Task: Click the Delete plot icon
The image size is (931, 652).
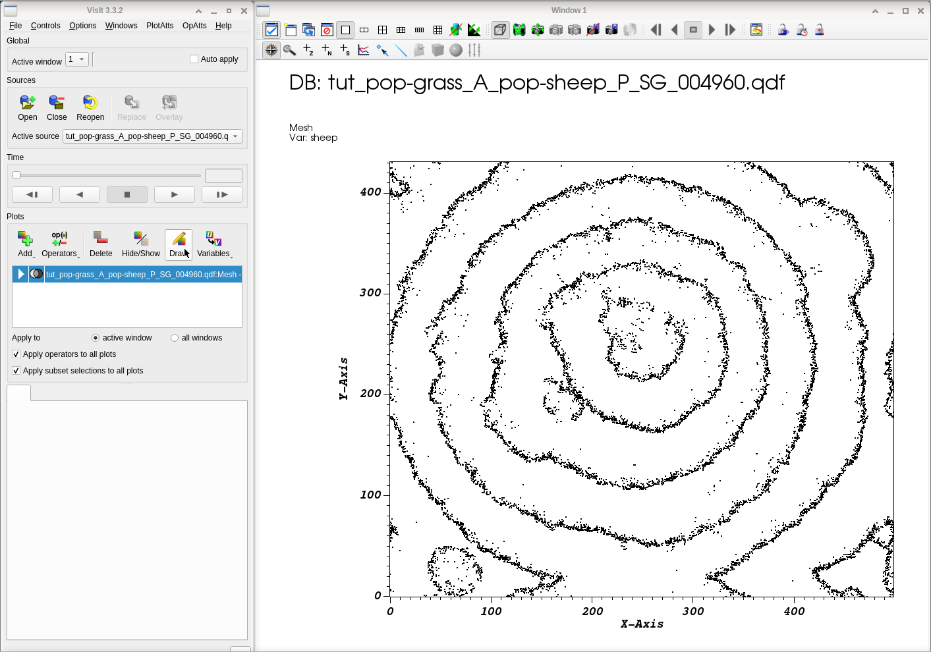Action: [x=101, y=239]
